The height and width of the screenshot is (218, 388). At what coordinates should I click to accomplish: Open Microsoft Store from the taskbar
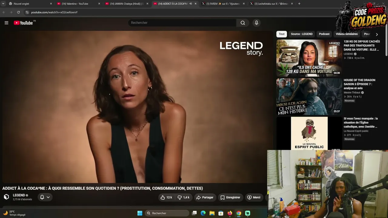coord(221,213)
